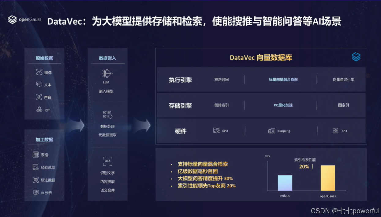Click the bullet 支持标量向量混合检索
This screenshot has width=381, height=217.
203,164
